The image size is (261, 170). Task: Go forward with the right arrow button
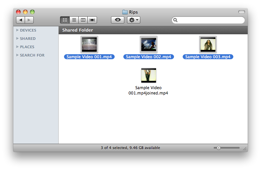(29, 20)
